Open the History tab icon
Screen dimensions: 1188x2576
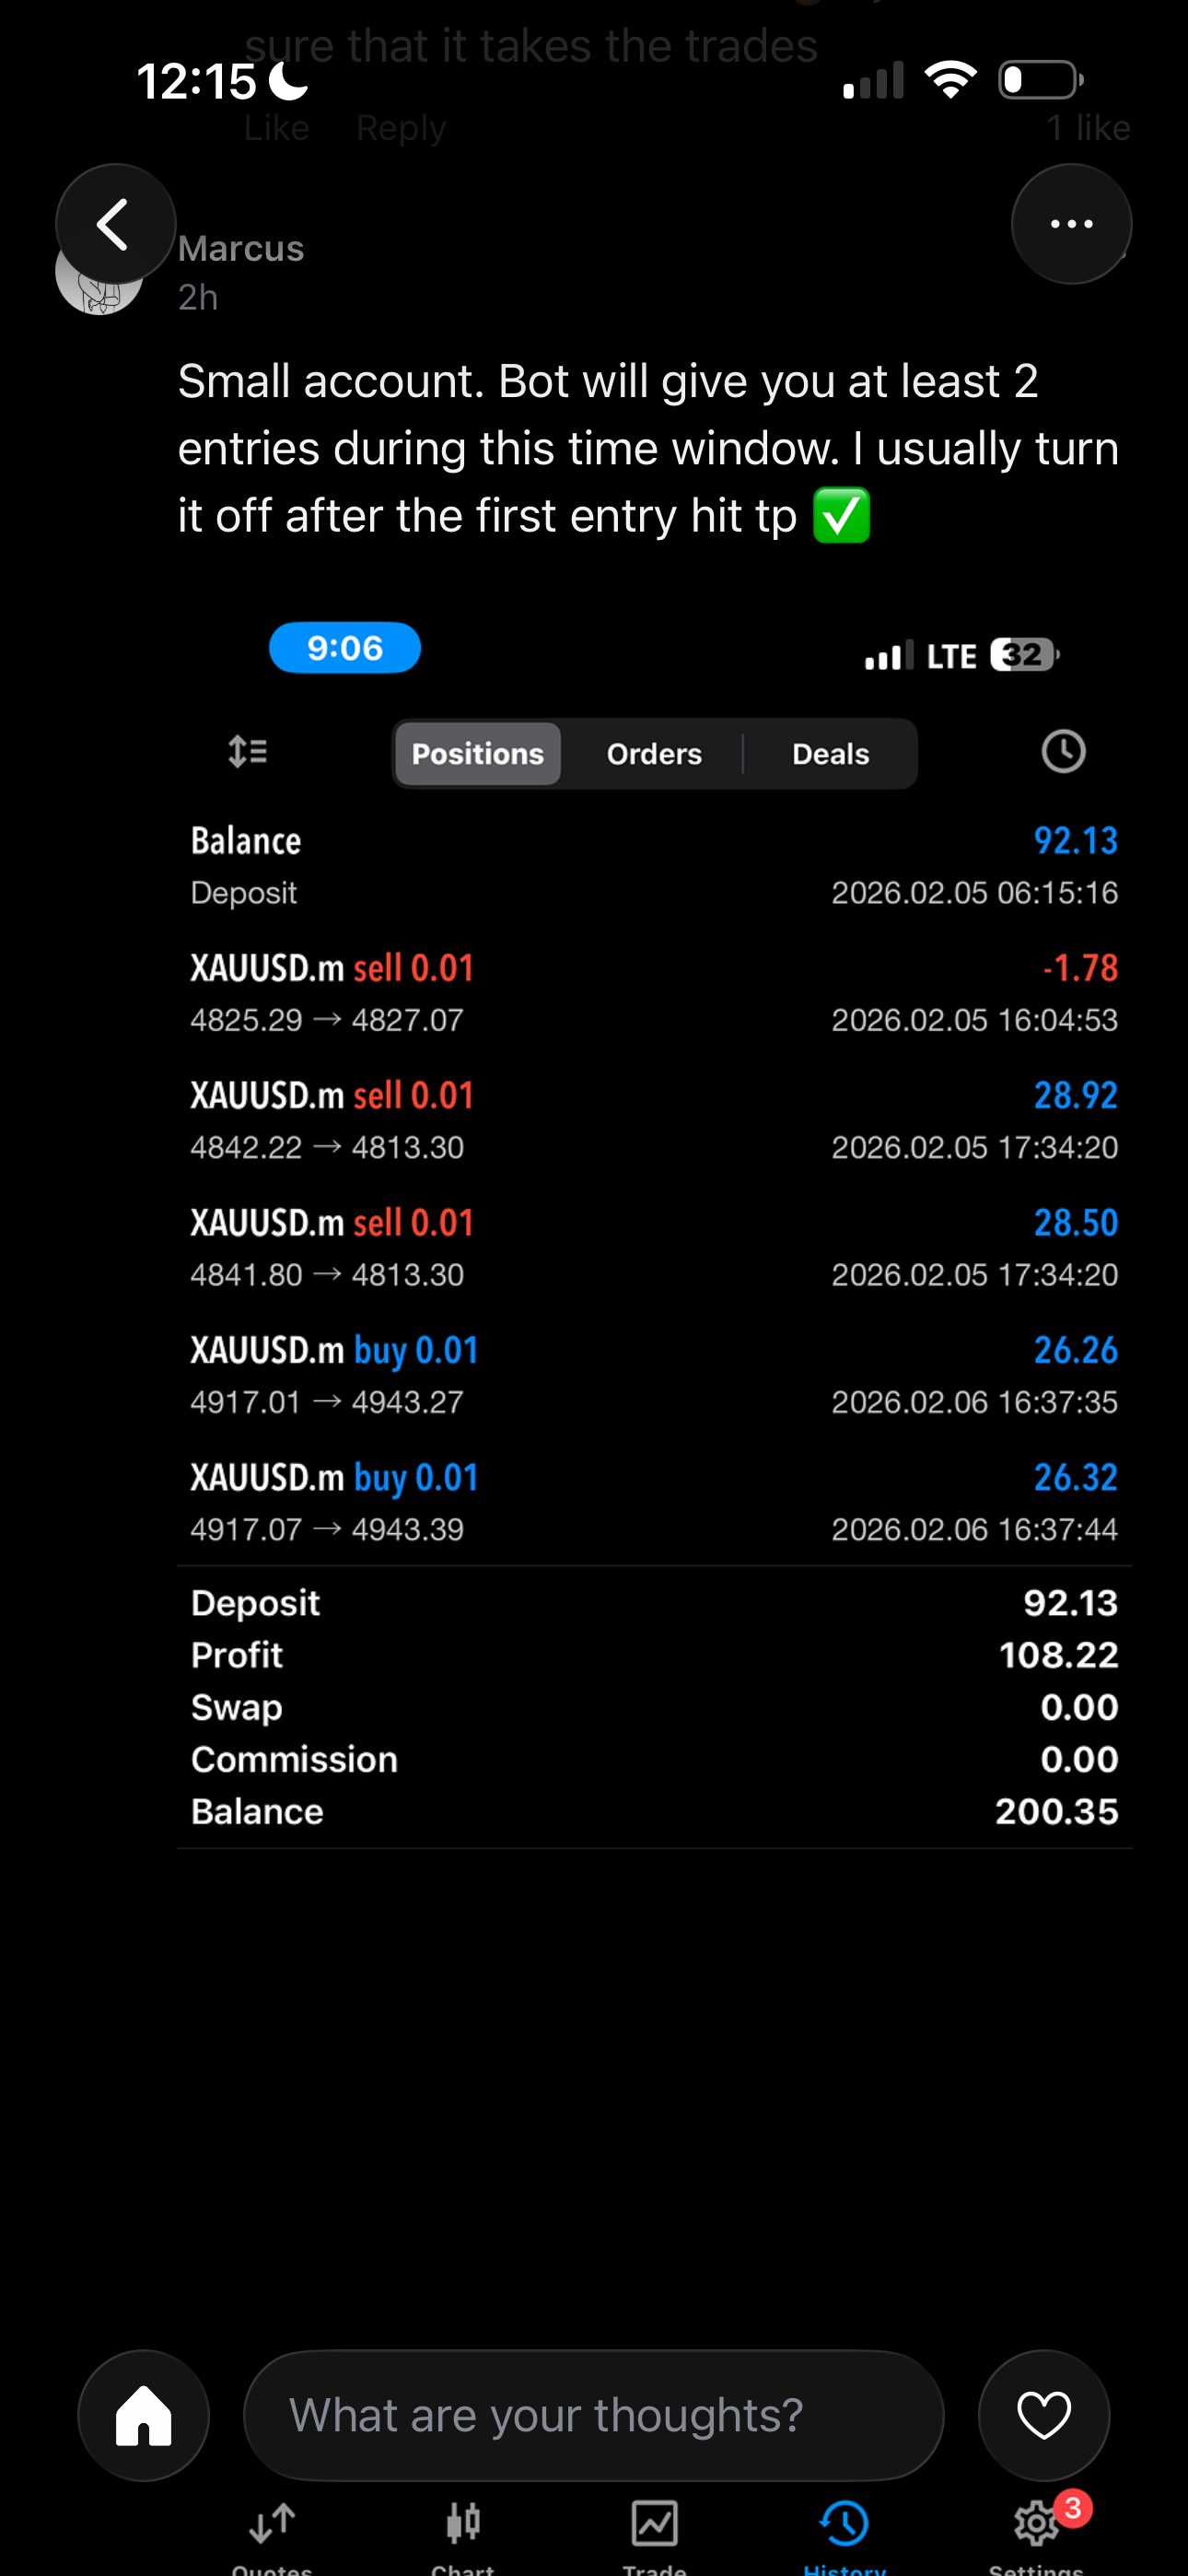pos(845,2525)
